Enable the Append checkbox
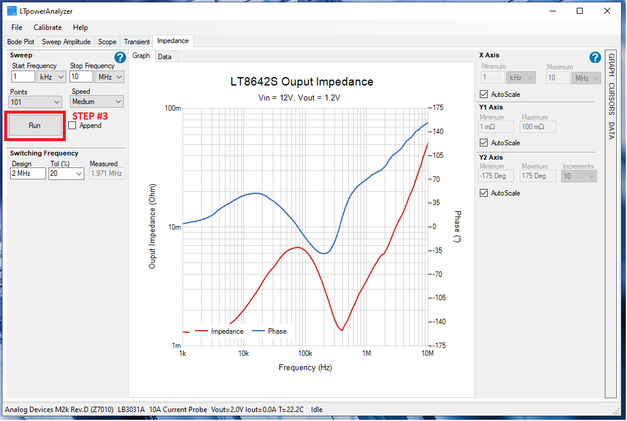 point(72,126)
